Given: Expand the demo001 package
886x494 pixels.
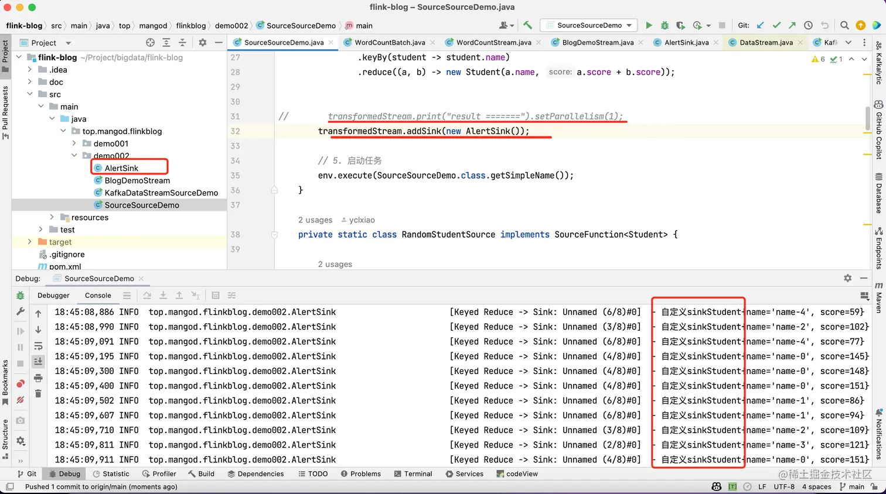Looking at the screenshot, I should (74, 143).
